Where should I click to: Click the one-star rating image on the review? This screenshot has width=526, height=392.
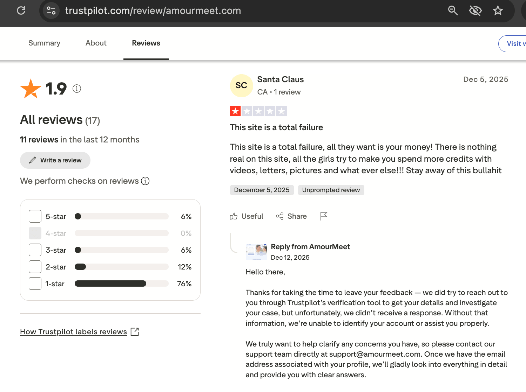[258, 111]
